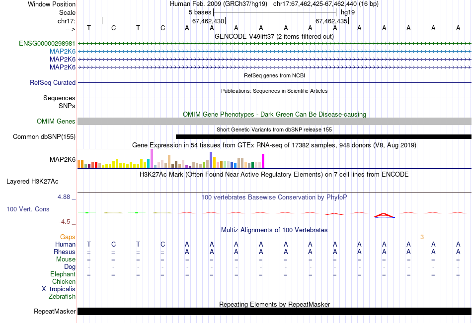Click the 100 vertebrates PhyloP title
The height and width of the screenshot is (323, 472).
274,197
